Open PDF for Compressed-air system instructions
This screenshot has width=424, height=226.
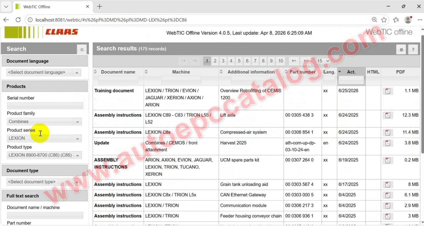click(x=388, y=133)
